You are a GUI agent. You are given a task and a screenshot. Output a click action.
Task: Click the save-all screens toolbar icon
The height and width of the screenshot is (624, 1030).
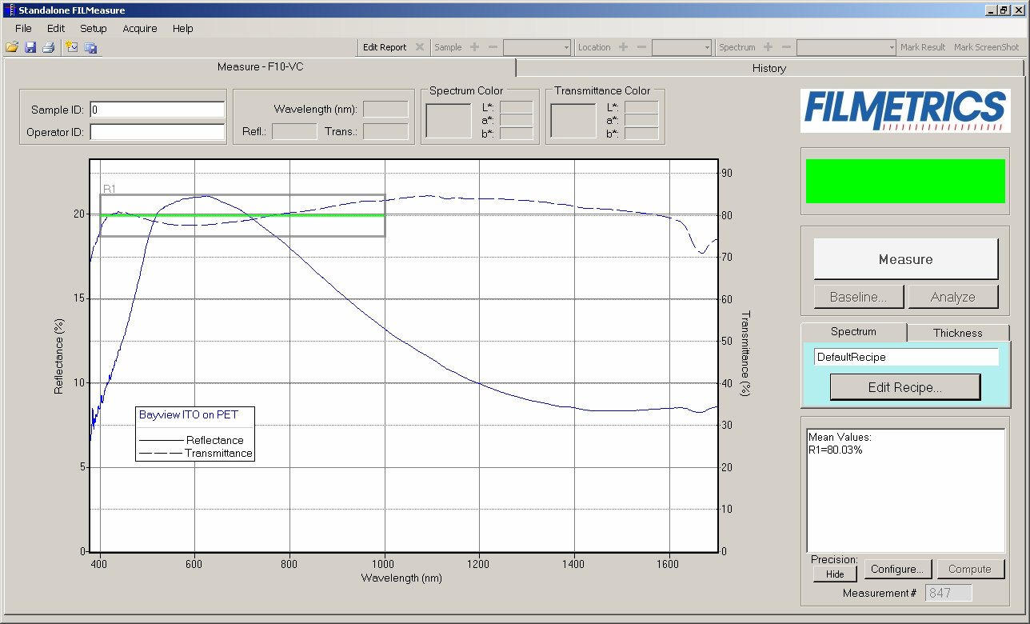pos(90,47)
